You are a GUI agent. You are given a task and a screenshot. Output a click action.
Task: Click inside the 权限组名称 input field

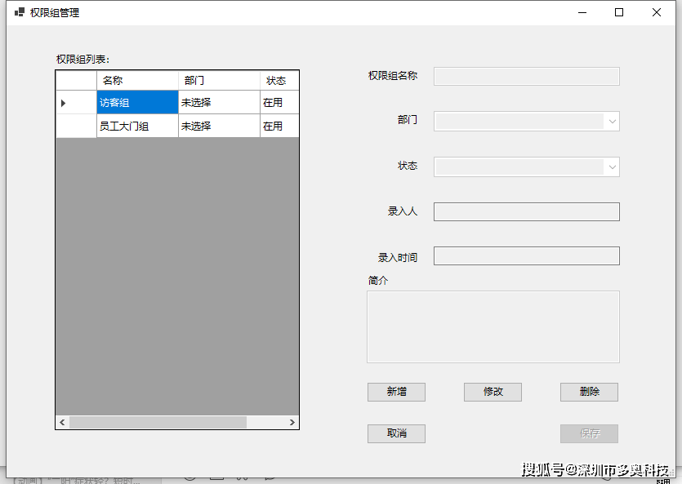pos(526,76)
